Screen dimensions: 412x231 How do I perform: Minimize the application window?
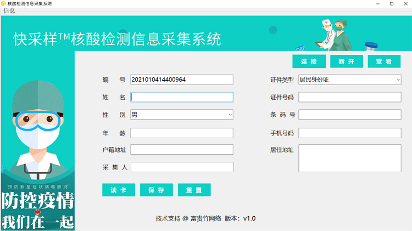pos(378,4)
